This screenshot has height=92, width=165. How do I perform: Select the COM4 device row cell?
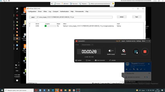(x=37, y=26)
